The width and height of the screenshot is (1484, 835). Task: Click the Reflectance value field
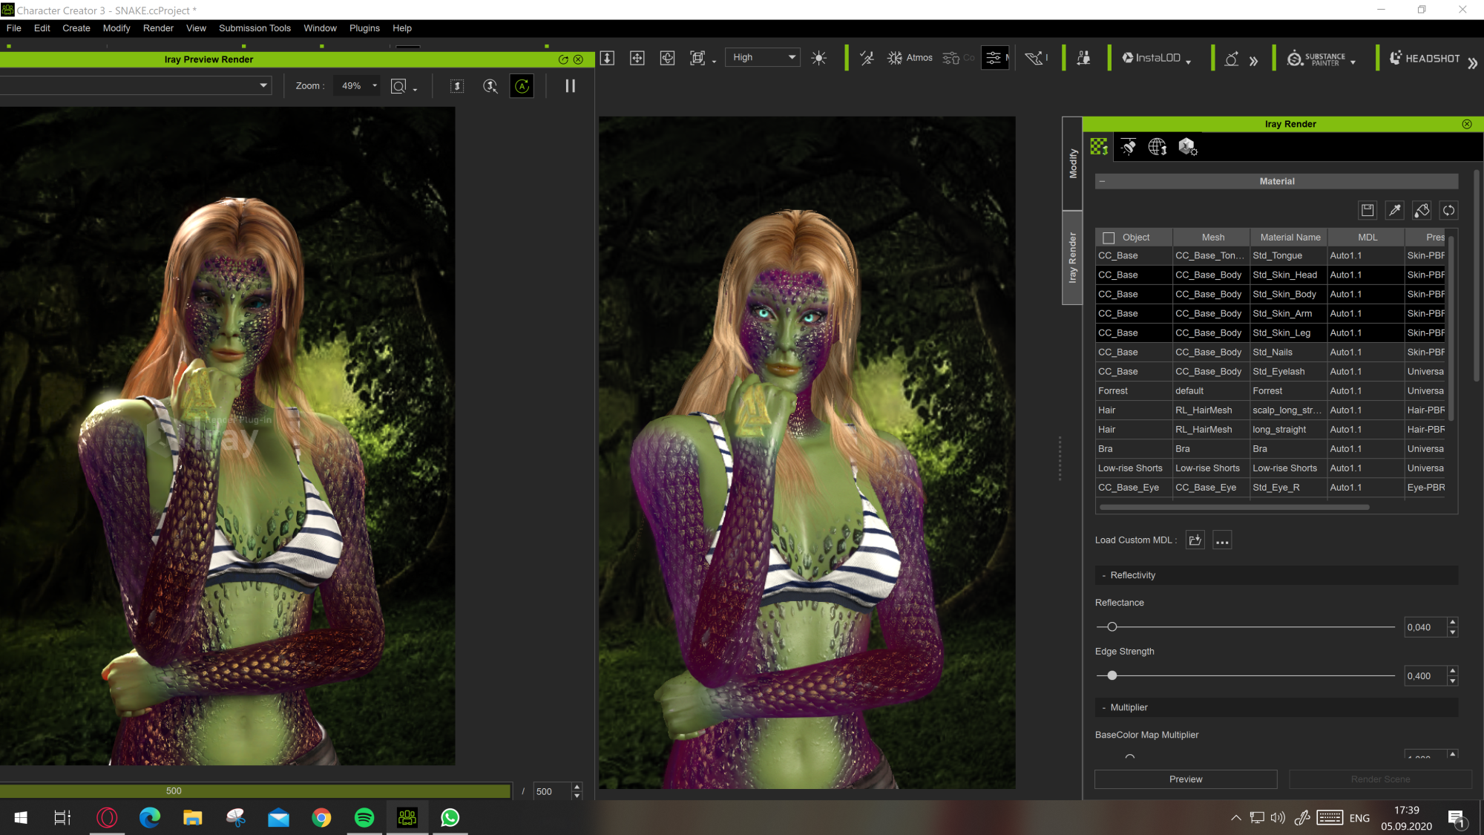click(x=1425, y=627)
